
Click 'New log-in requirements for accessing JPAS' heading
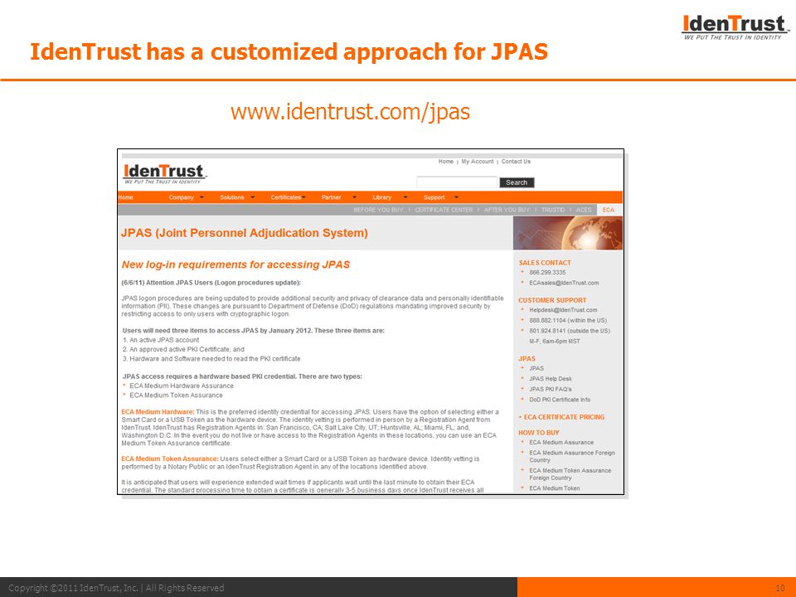pos(235,265)
